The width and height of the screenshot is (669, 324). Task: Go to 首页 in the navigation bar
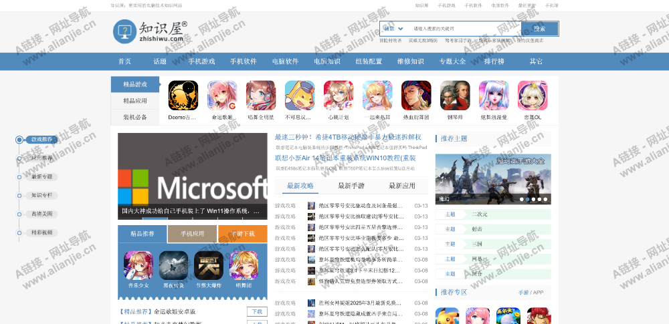[x=124, y=61]
